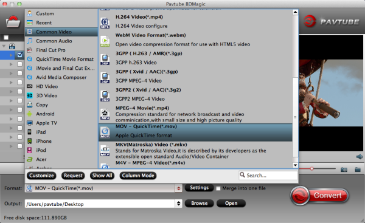Collapse the disc tree disclosure triangle
Viewport: 365px width, 223px height.
point(4,46)
